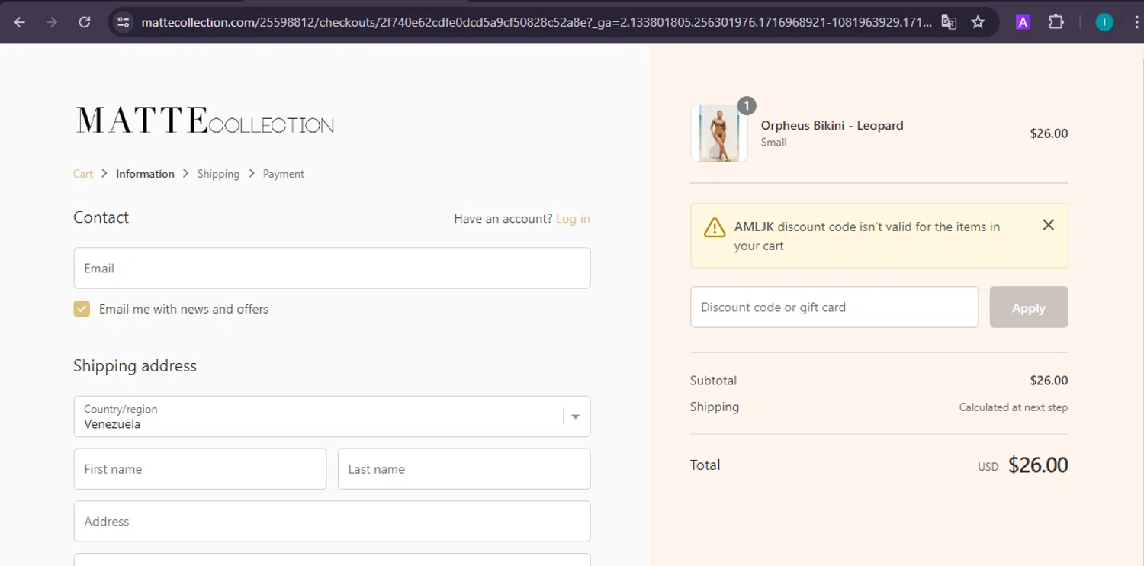
Task: Click the Log in link
Action: coord(573,219)
